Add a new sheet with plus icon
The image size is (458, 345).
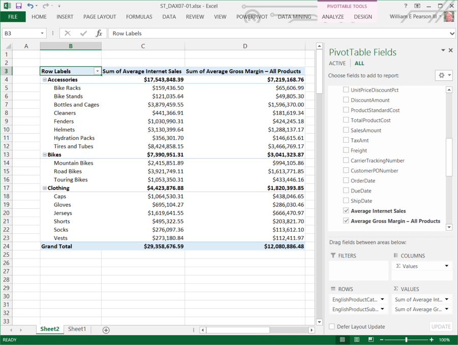click(x=106, y=330)
